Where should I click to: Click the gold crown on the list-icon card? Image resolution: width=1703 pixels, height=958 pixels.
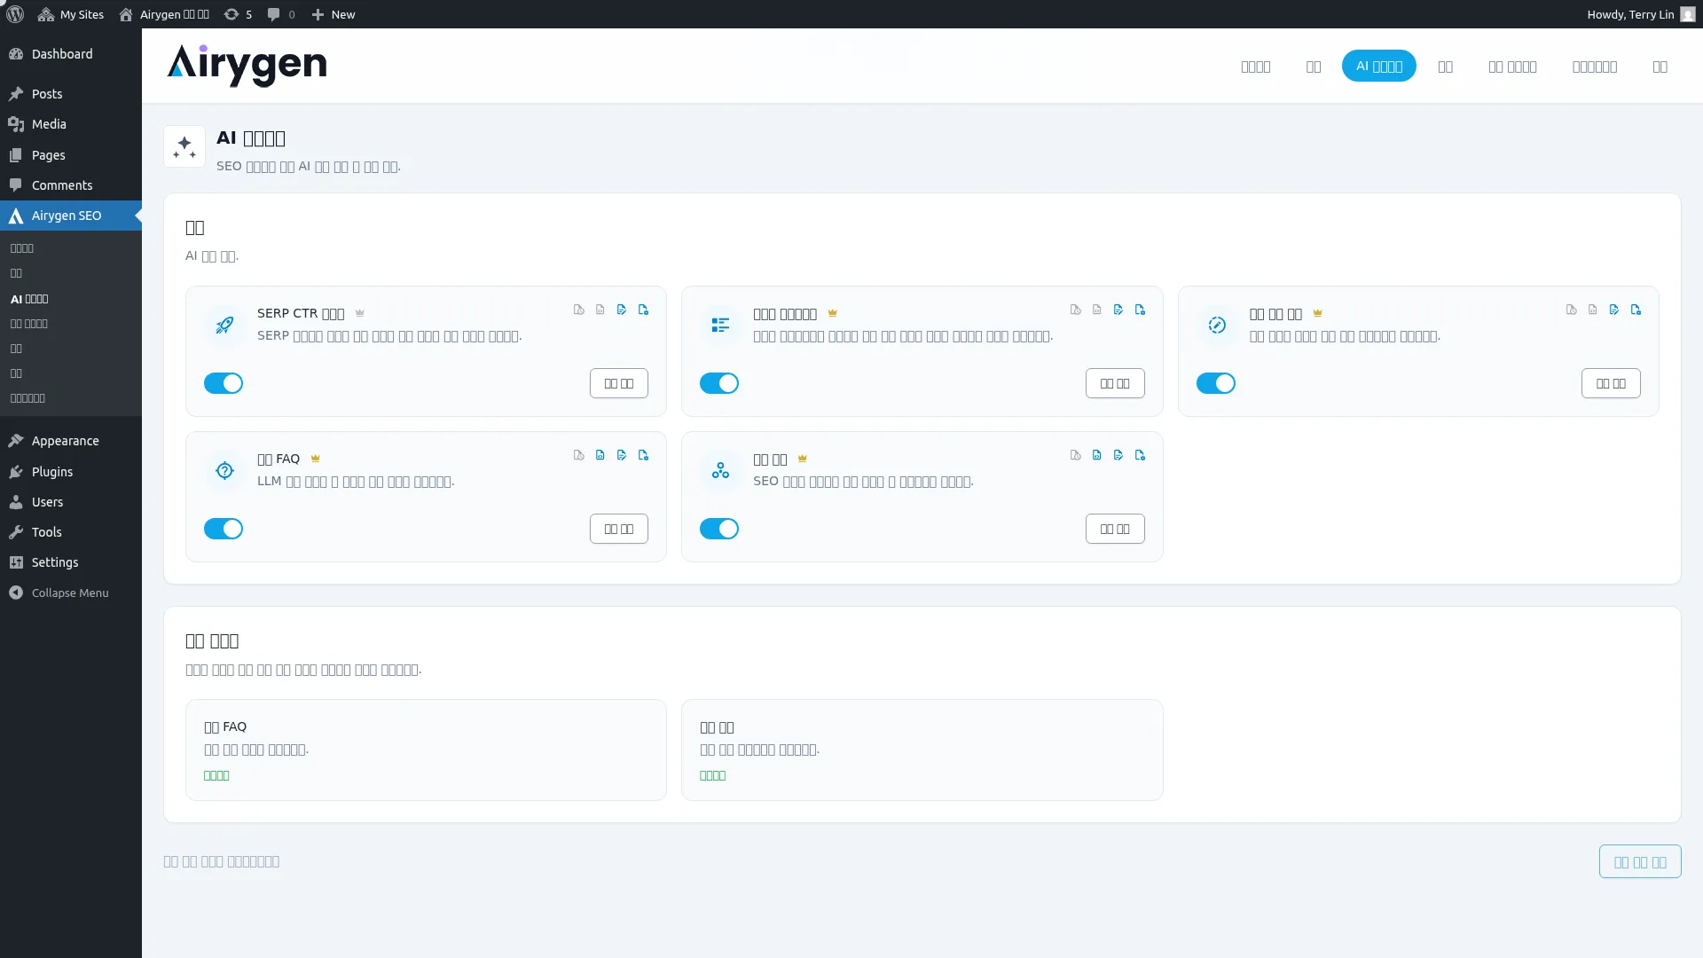pos(832,313)
